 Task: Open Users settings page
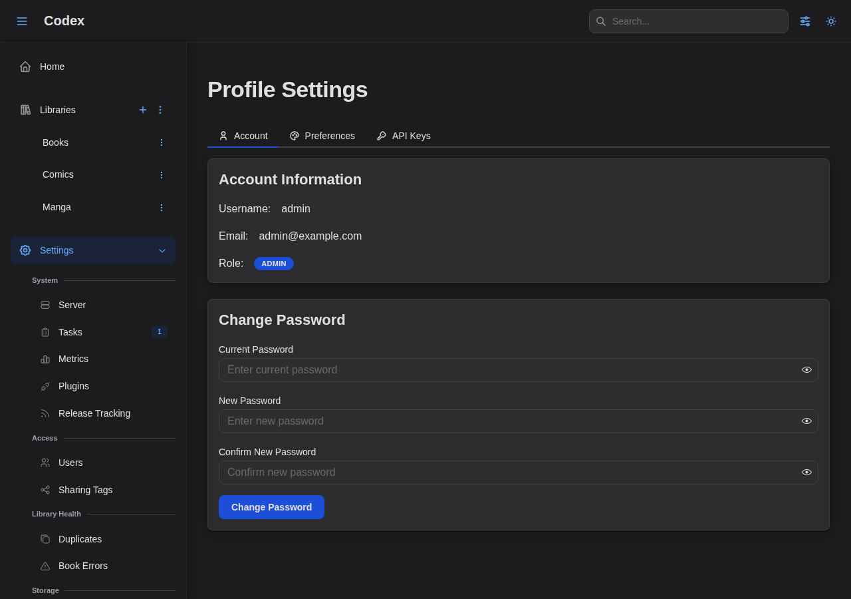pyautogui.click(x=104, y=463)
